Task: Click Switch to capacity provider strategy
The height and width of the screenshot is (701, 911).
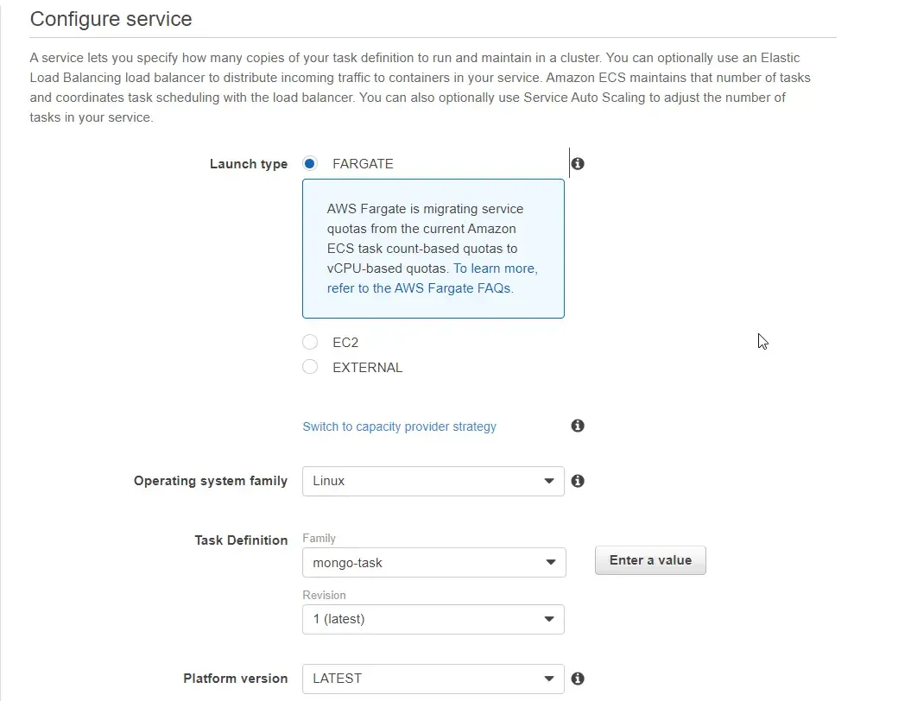Action: pos(399,426)
